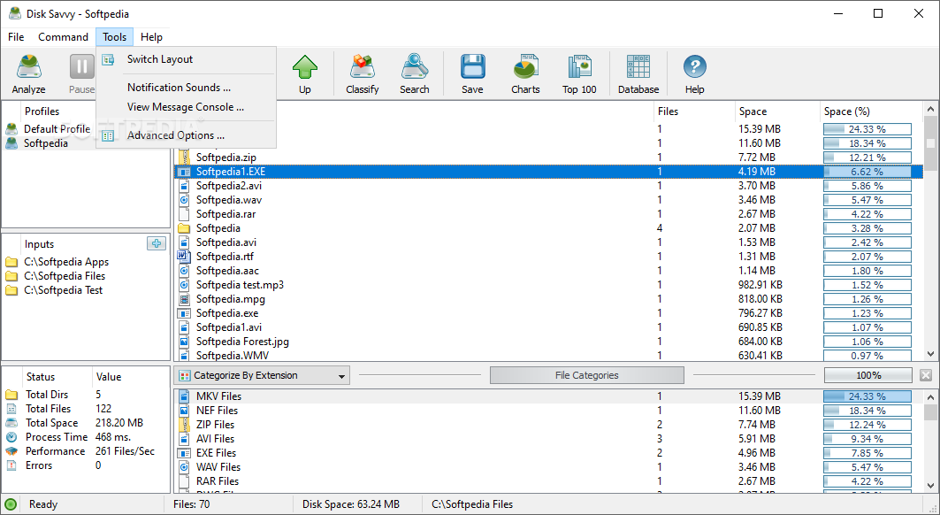Choose Advanced Options menu entry

pyautogui.click(x=186, y=135)
